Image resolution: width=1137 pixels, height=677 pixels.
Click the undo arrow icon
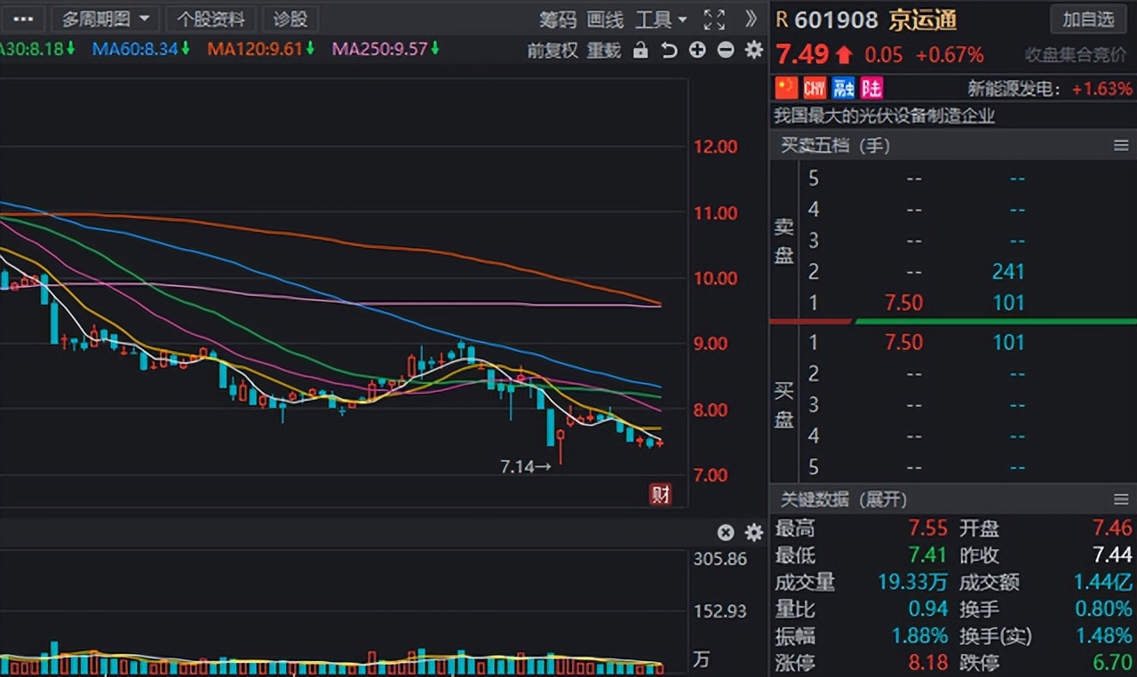pyautogui.click(x=669, y=51)
